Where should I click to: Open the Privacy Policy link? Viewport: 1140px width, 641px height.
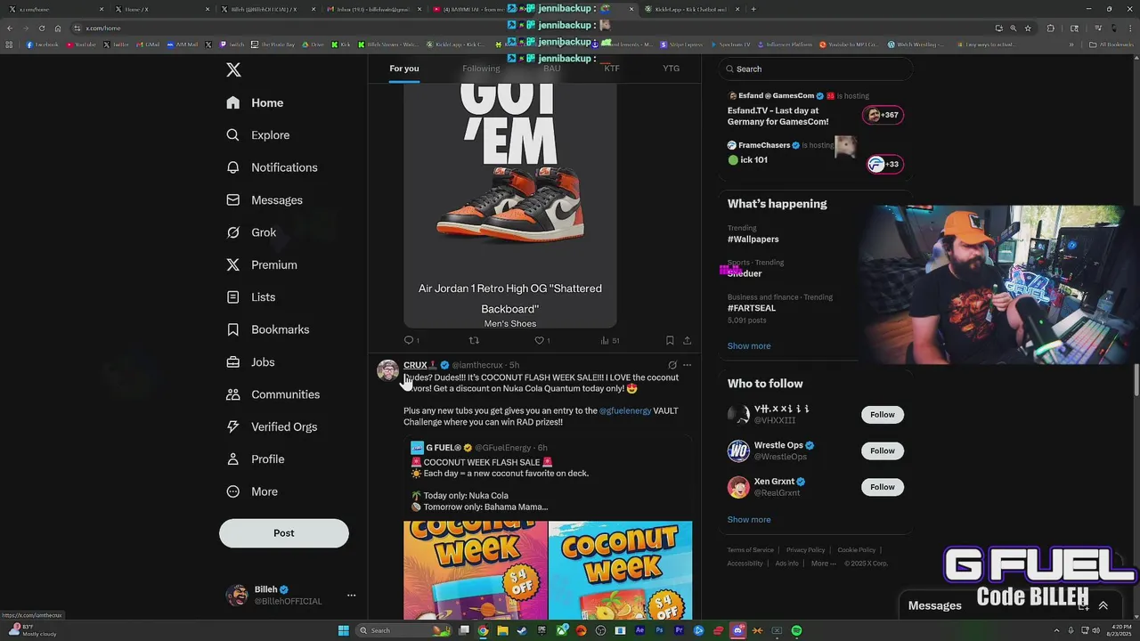[x=806, y=550]
